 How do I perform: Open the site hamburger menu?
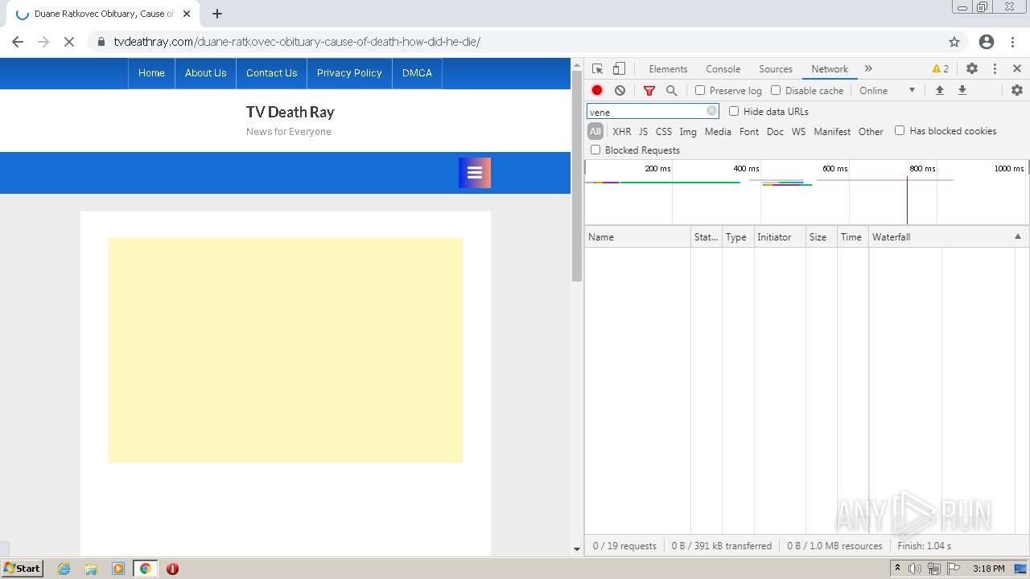(x=475, y=173)
